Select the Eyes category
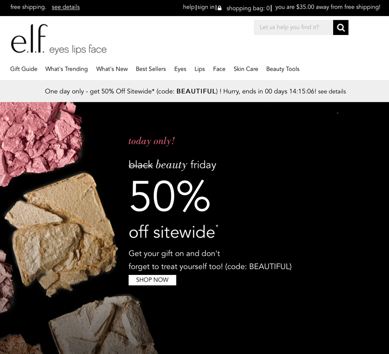389x354 pixels. coord(180,69)
